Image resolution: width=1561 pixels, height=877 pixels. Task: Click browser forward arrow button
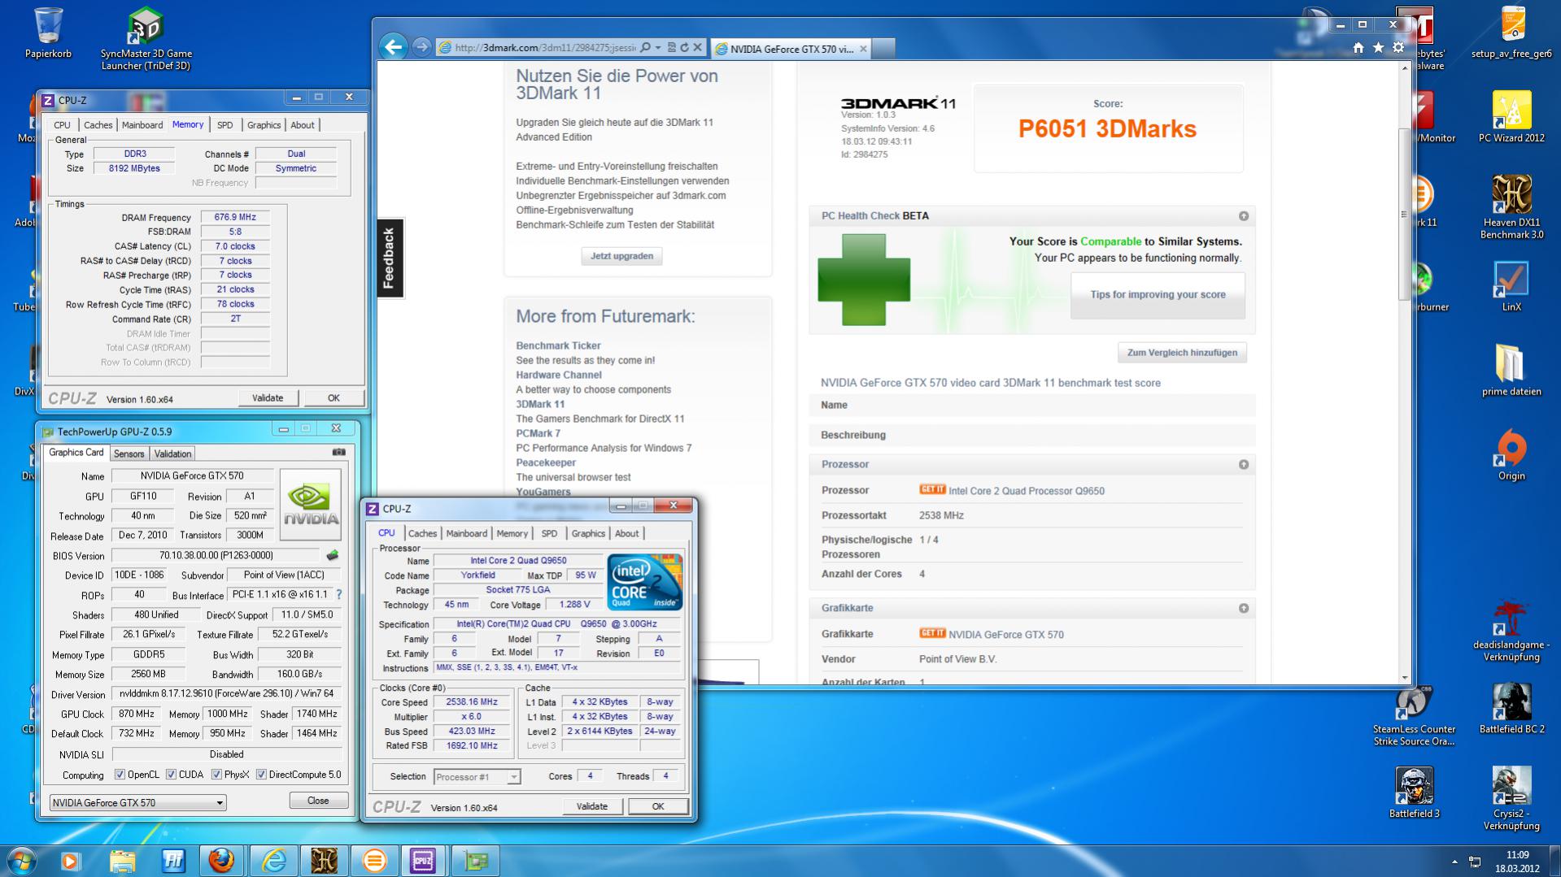point(421,47)
